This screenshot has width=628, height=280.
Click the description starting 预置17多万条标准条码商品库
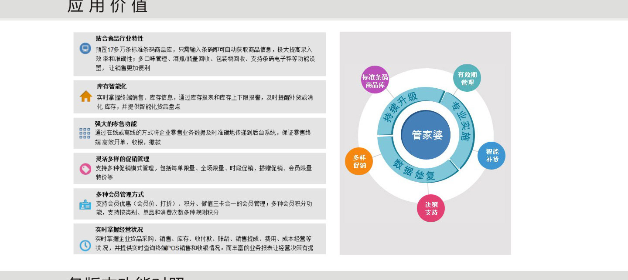(205, 59)
